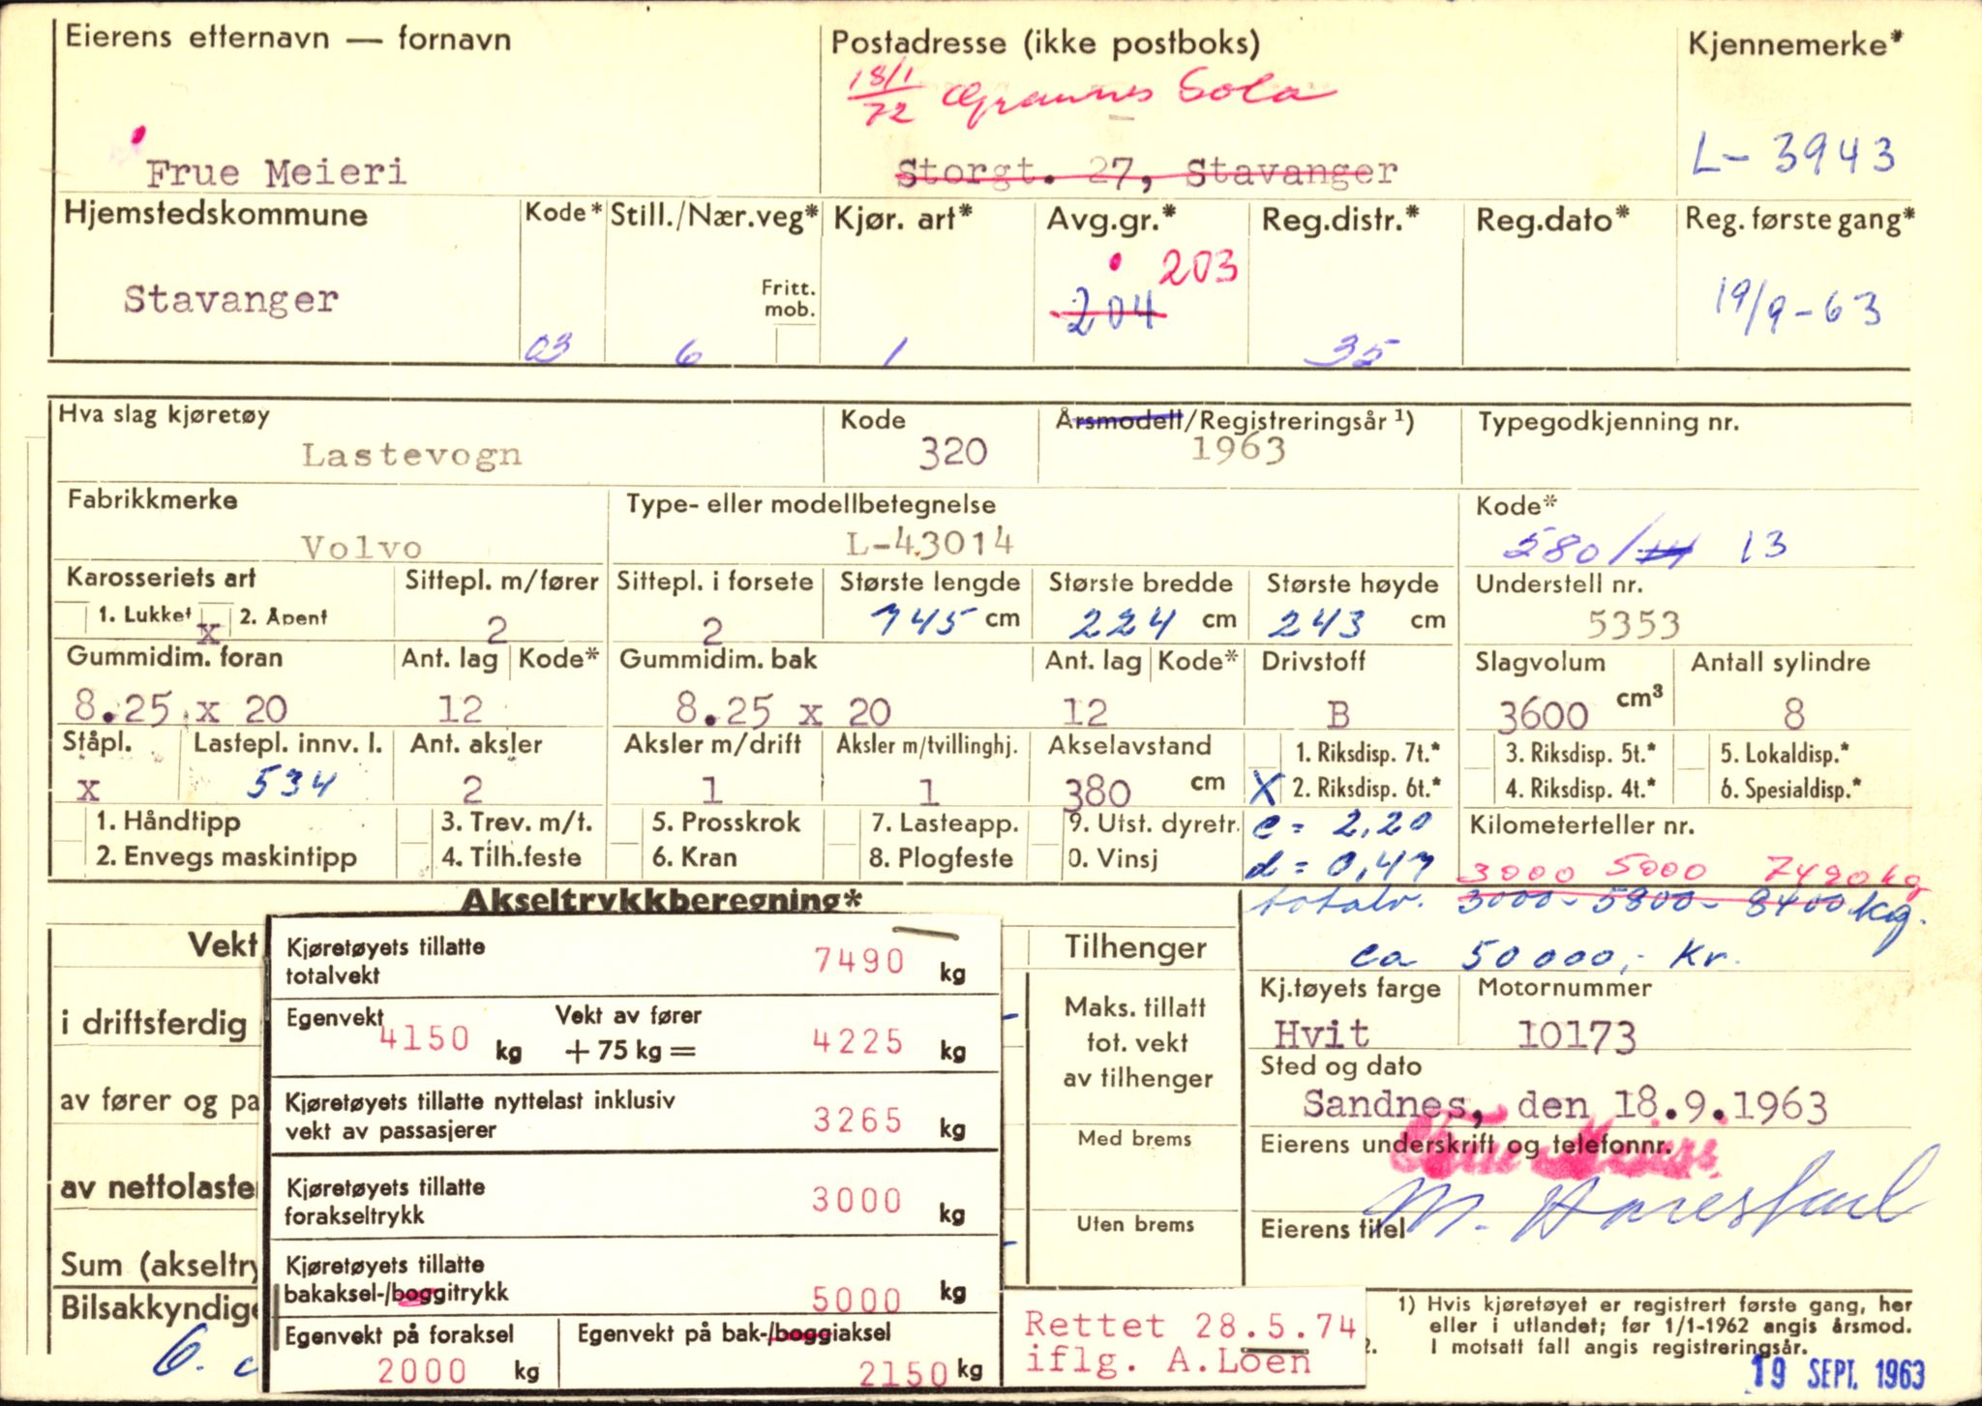1982x1406 pixels.
Task: Click the '2. Åpent' checkbox marked x
Action: click(x=214, y=621)
